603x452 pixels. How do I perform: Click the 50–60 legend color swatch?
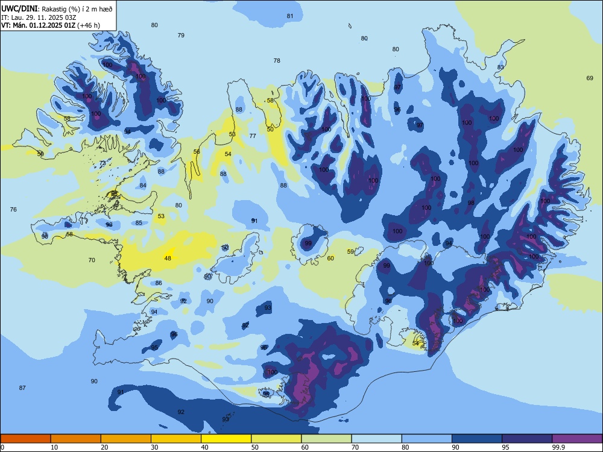[x=276, y=439]
